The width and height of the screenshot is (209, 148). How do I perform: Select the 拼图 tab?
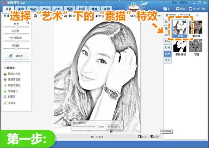pyautogui.click(x=107, y=9)
